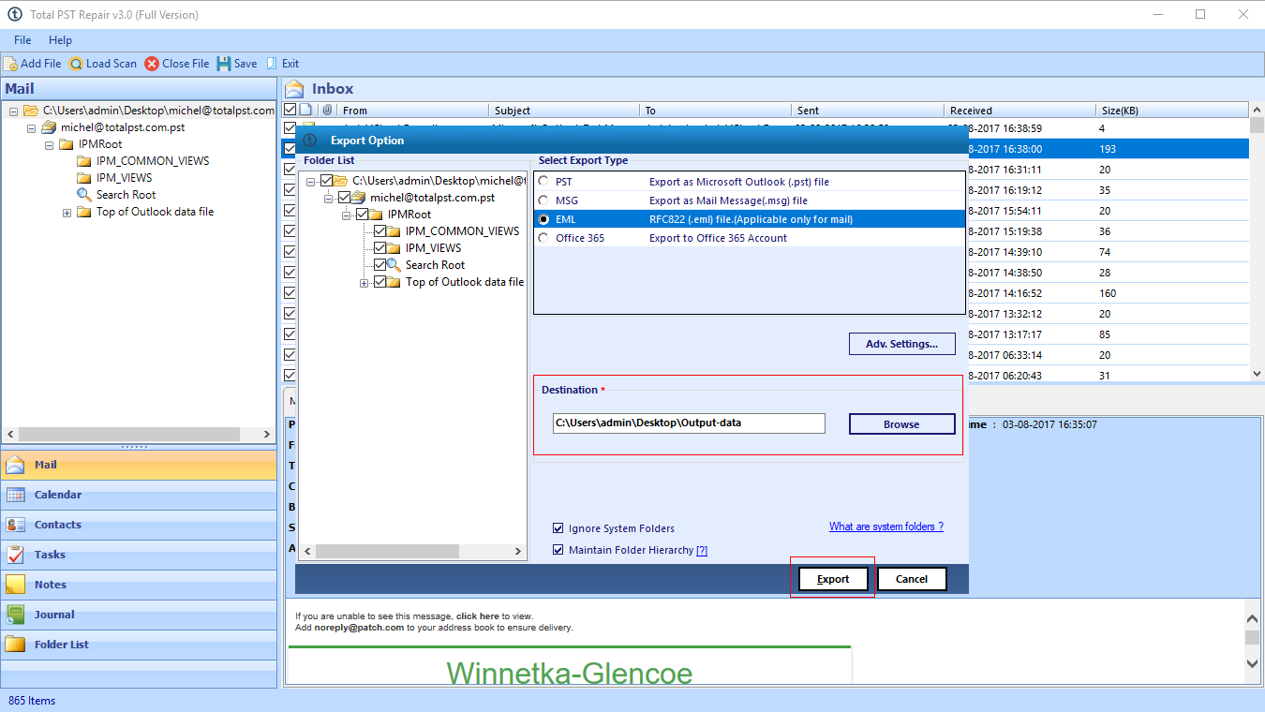
Task: Select the MSG export radio button
Action: (543, 200)
